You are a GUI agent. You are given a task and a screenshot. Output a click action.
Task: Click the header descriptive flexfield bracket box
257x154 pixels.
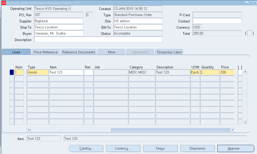[x=249, y=33]
